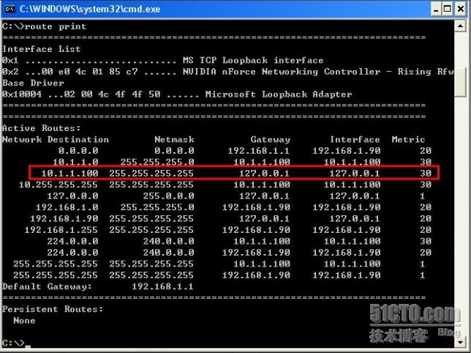
Task: Click the scrollbar down arrow
Action: (460, 342)
